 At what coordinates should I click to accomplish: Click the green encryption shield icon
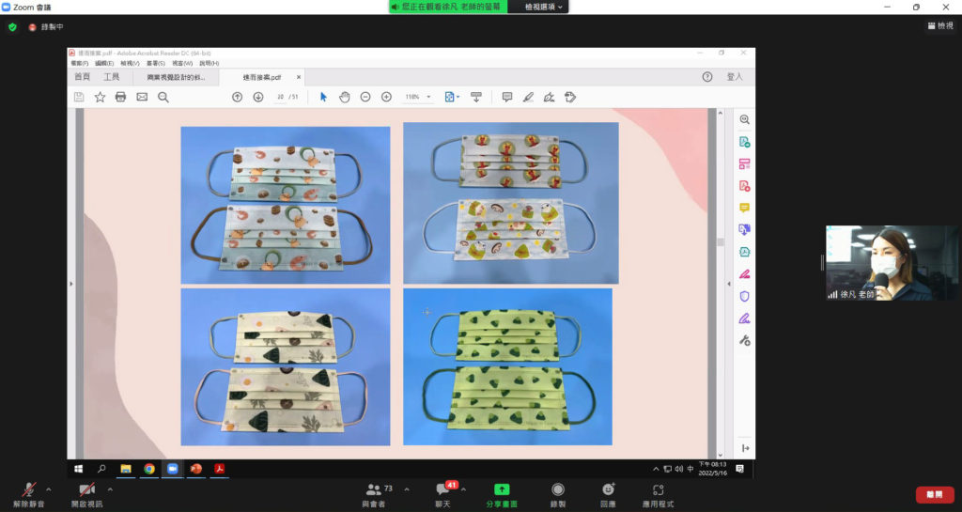12,27
